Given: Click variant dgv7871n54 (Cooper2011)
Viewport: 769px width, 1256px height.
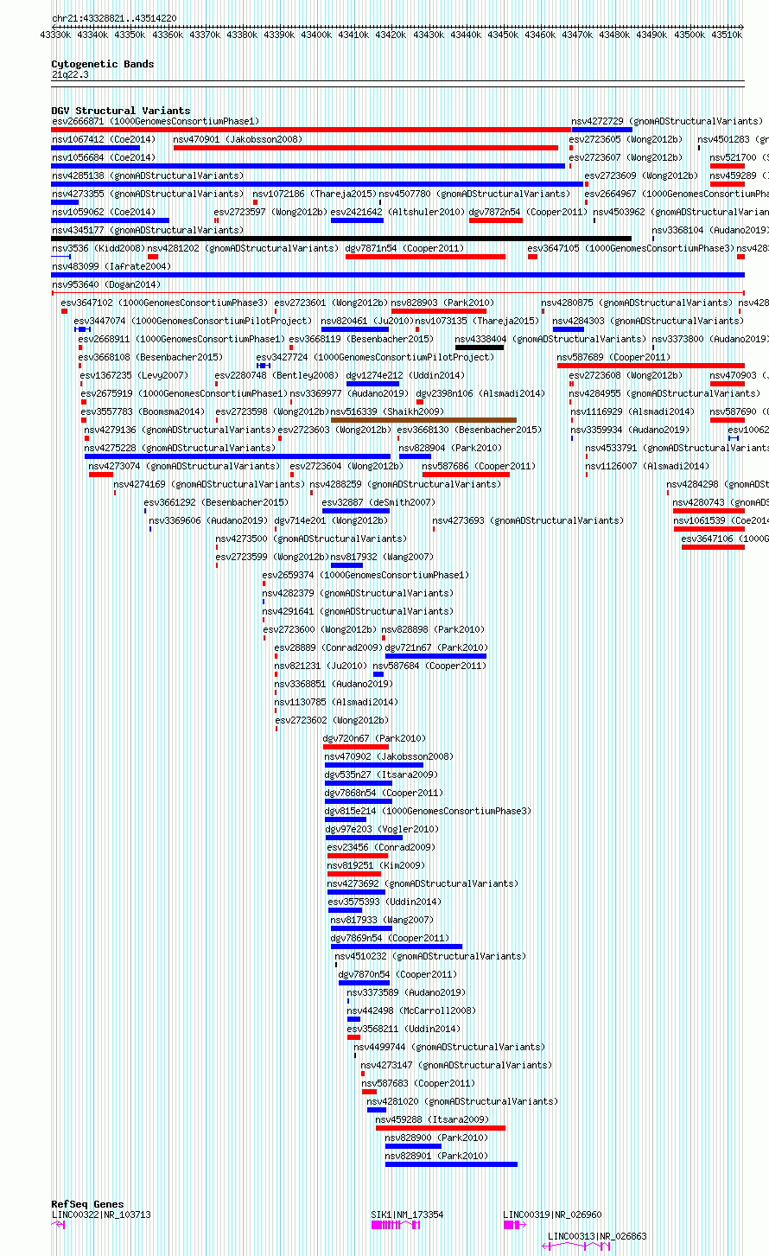Looking at the screenshot, I should pyautogui.click(x=404, y=248).
